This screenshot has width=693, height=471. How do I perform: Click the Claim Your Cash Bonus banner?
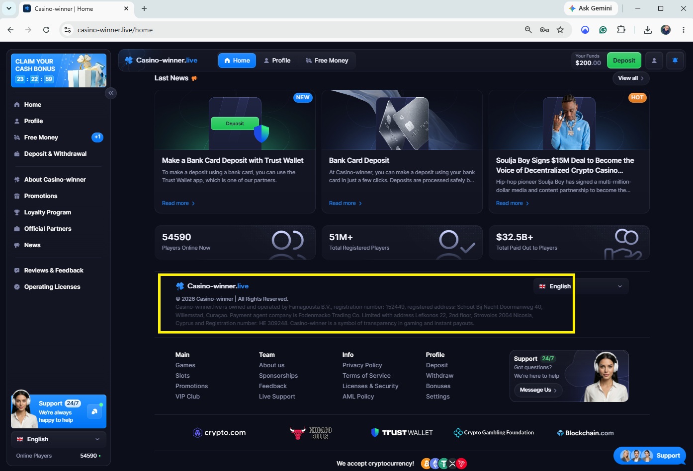tap(59, 70)
